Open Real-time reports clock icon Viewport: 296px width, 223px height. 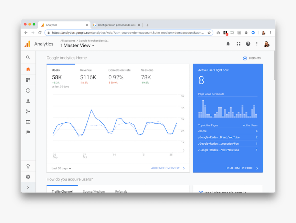click(x=28, y=90)
